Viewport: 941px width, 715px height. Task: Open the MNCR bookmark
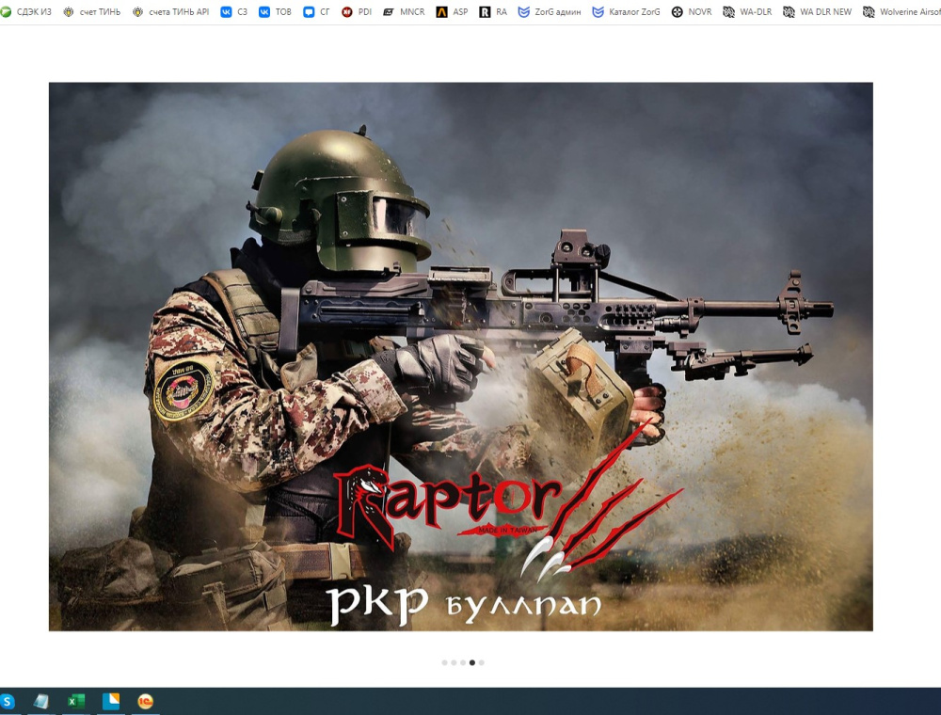404,12
